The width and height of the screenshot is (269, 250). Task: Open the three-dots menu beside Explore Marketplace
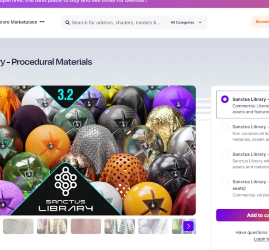click(42, 22)
